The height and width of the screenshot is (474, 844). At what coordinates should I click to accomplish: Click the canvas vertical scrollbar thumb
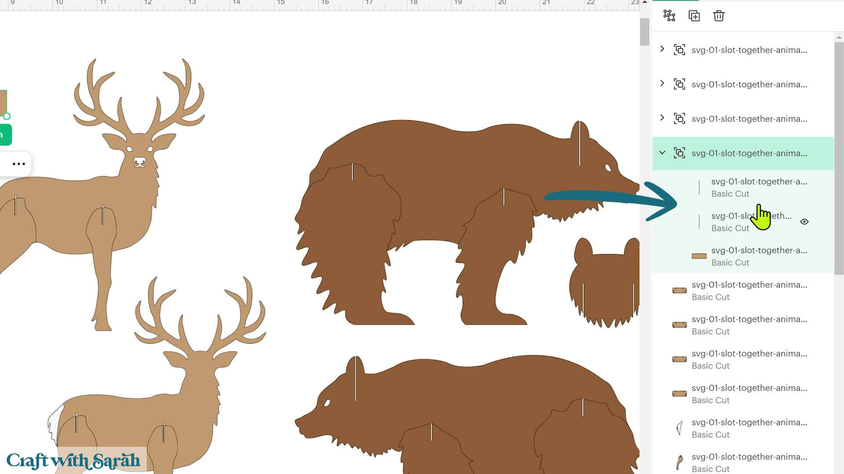pyautogui.click(x=644, y=32)
